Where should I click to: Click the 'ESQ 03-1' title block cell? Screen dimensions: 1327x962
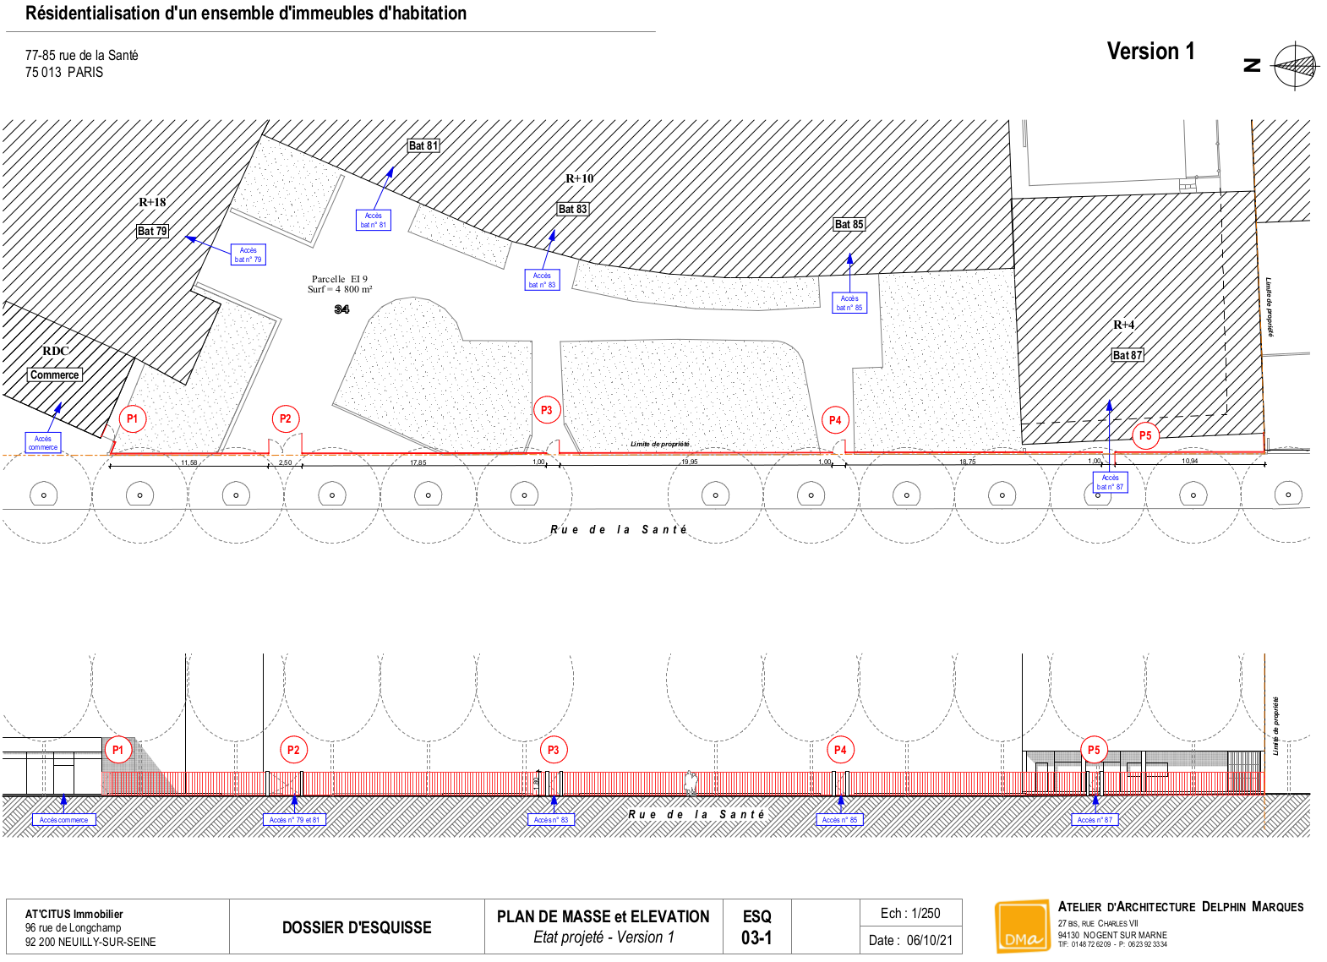tap(756, 927)
